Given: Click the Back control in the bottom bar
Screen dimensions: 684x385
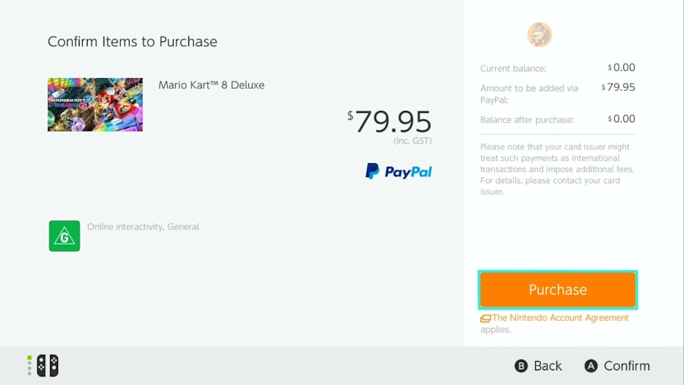Looking at the screenshot, I should pyautogui.click(x=537, y=366).
